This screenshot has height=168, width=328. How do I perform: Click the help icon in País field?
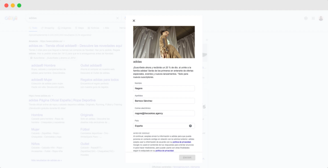[190, 126]
